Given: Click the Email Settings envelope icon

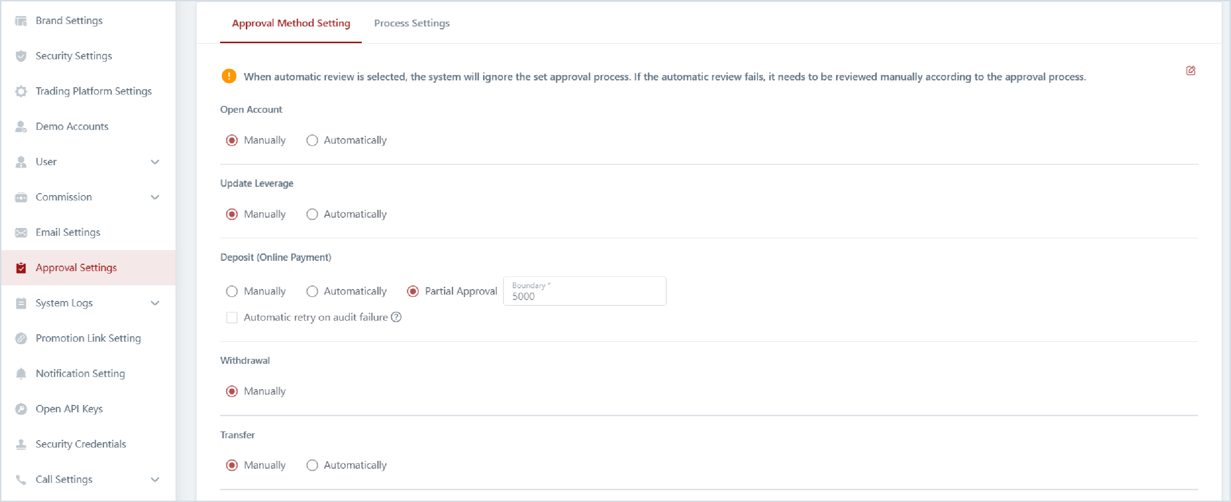Looking at the screenshot, I should pyautogui.click(x=21, y=232).
